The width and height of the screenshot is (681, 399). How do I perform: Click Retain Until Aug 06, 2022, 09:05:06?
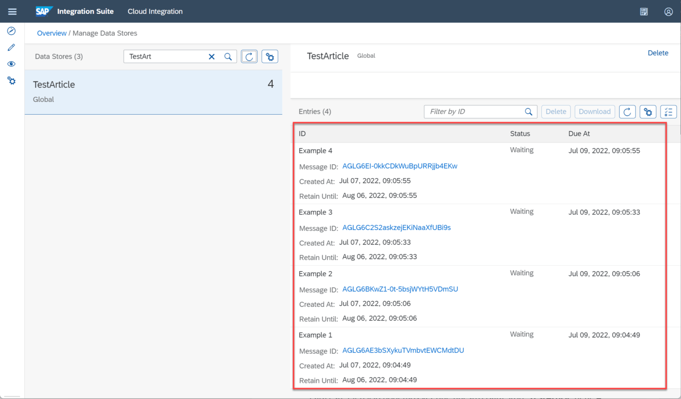point(379,318)
